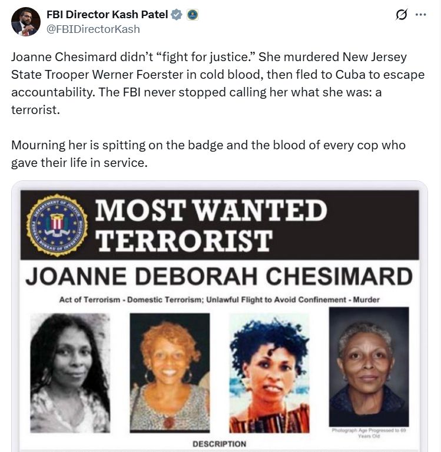The width and height of the screenshot is (441, 452).
Task: Click the tweet's first paragraph about Joanne Chesimard
Action: [218, 83]
